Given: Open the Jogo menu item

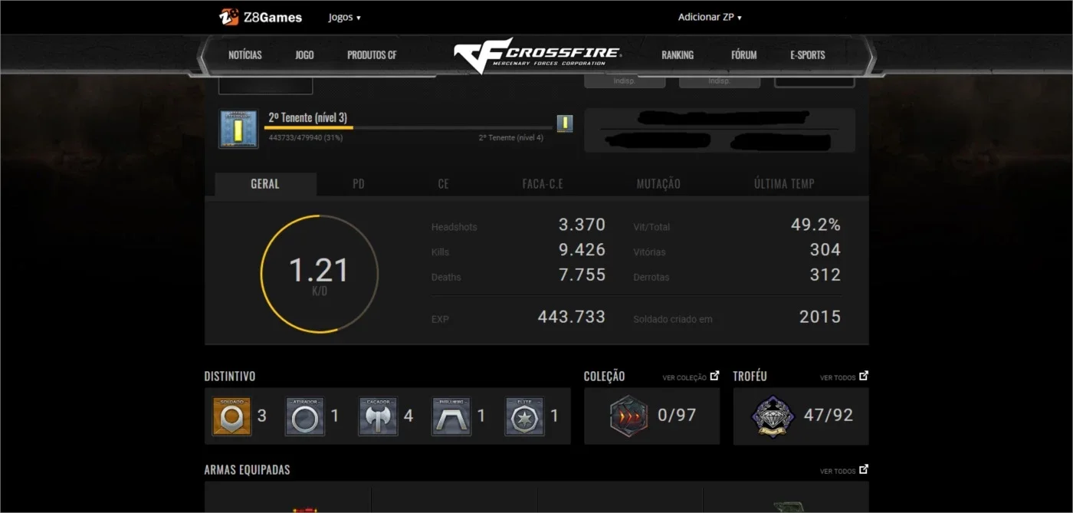Looking at the screenshot, I should click(x=304, y=55).
